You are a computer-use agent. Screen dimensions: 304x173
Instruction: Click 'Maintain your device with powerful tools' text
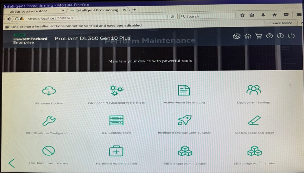(x=150, y=61)
